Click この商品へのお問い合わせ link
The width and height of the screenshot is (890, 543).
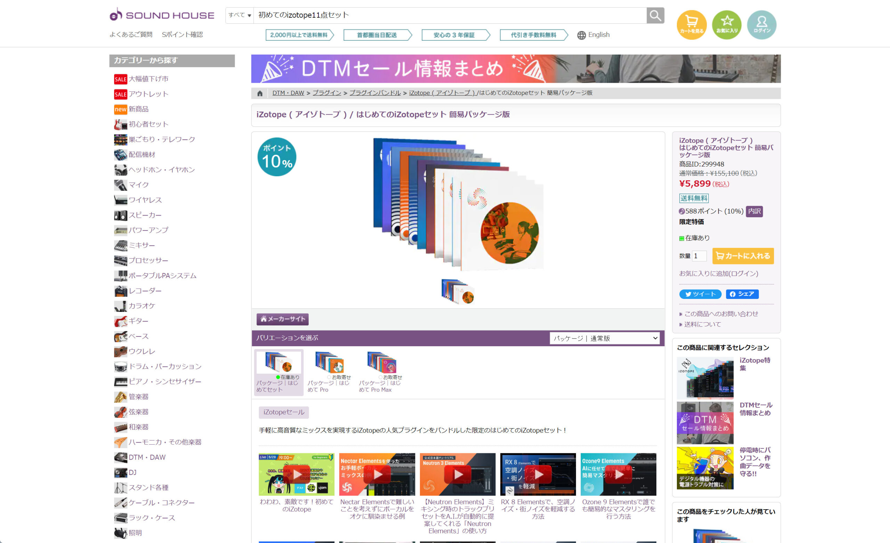pyautogui.click(x=721, y=314)
